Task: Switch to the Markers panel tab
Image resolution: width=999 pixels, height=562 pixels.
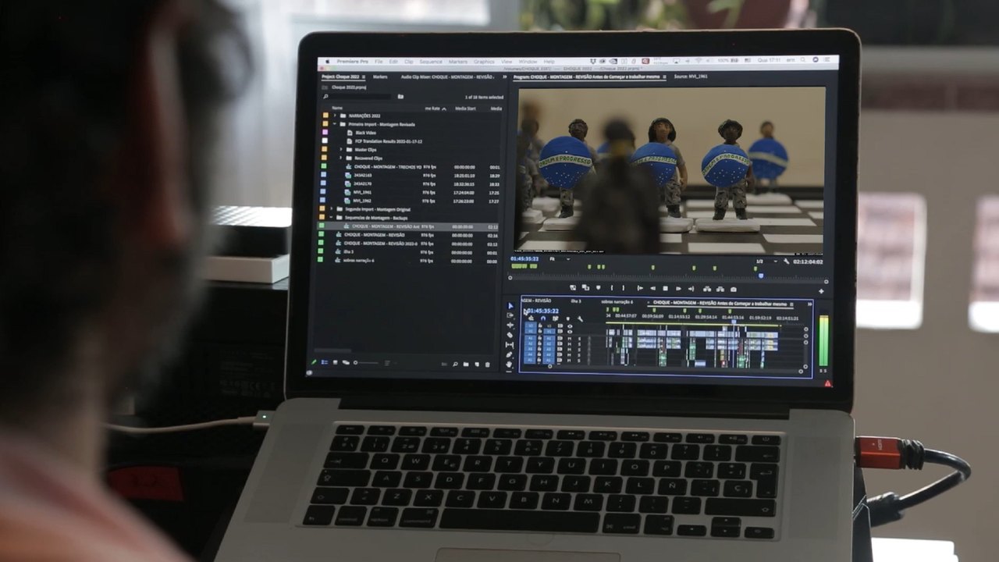Action: tap(380, 77)
